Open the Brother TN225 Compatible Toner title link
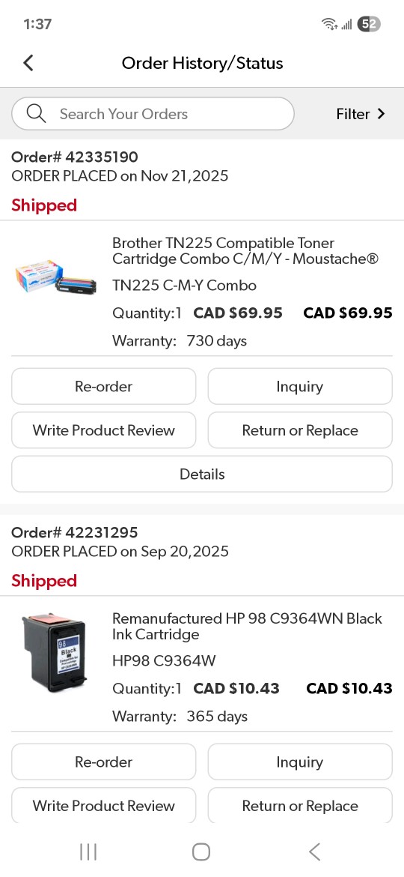 (245, 251)
